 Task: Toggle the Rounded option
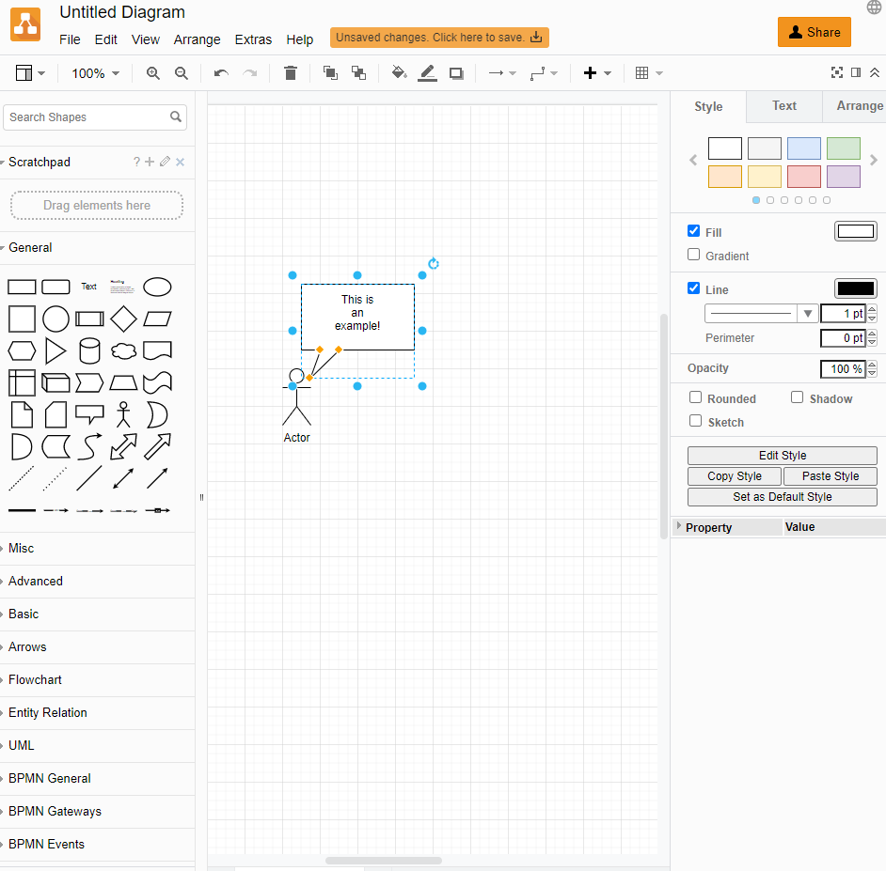pyautogui.click(x=695, y=398)
